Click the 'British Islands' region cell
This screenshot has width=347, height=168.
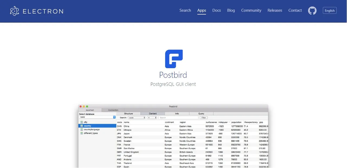point(186,152)
